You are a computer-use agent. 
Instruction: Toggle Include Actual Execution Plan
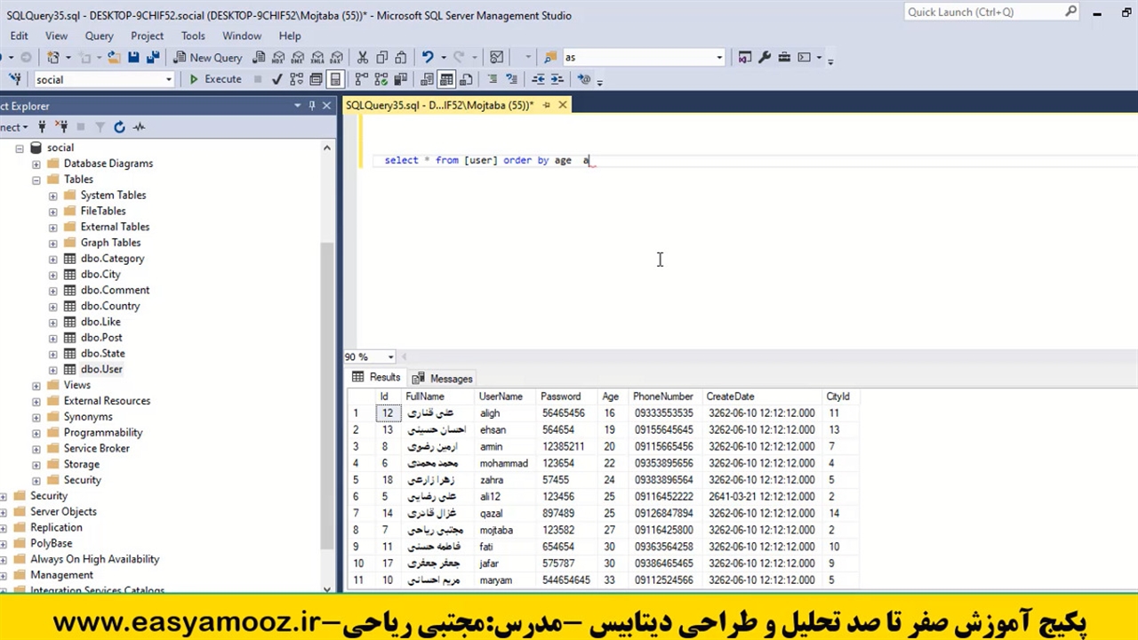coord(361,79)
